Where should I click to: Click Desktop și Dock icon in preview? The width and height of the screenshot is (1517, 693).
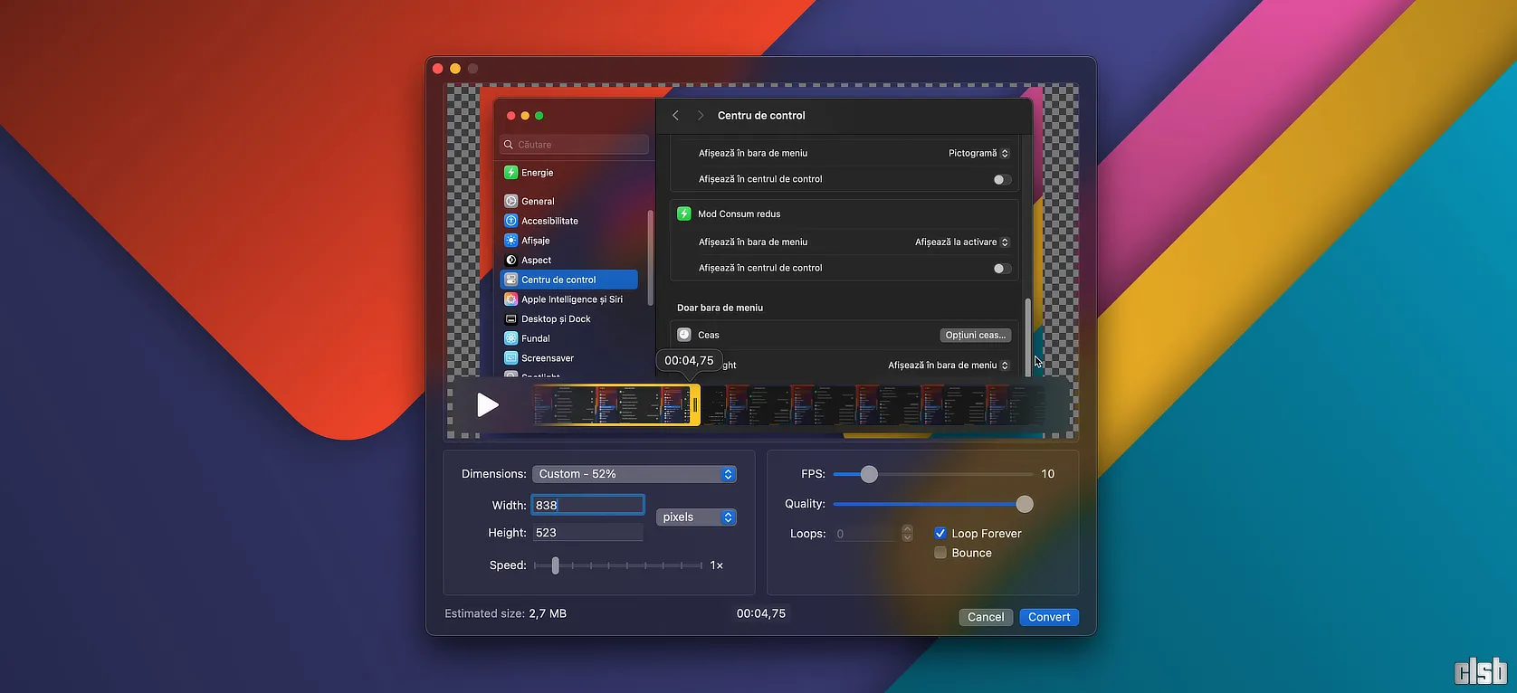tap(511, 318)
